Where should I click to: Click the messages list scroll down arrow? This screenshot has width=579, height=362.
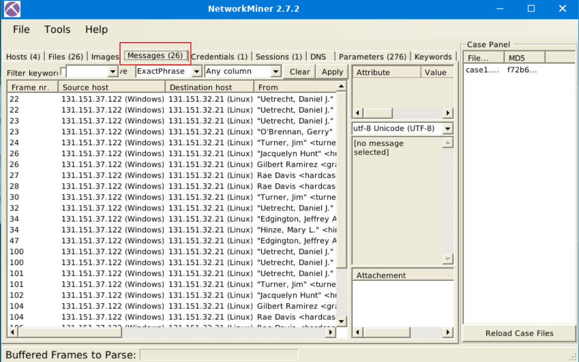pos(342,321)
